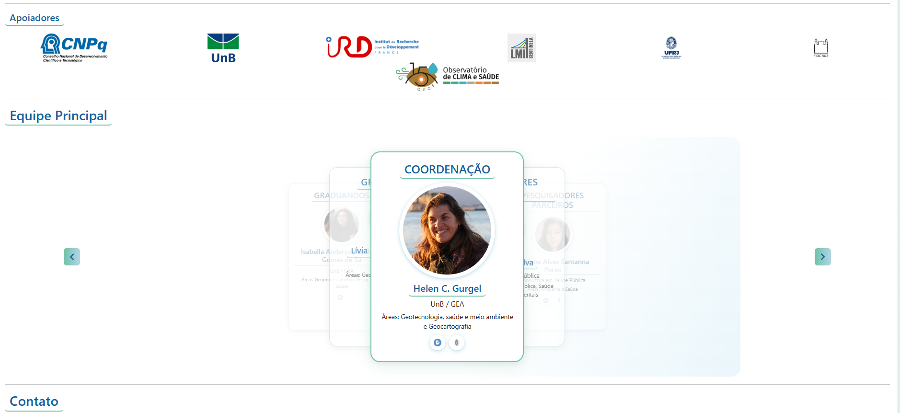Image resolution: width=900 pixels, height=413 pixels.
Task: Select the Helen C. Gurgel name link
Action: pyautogui.click(x=447, y=288)
